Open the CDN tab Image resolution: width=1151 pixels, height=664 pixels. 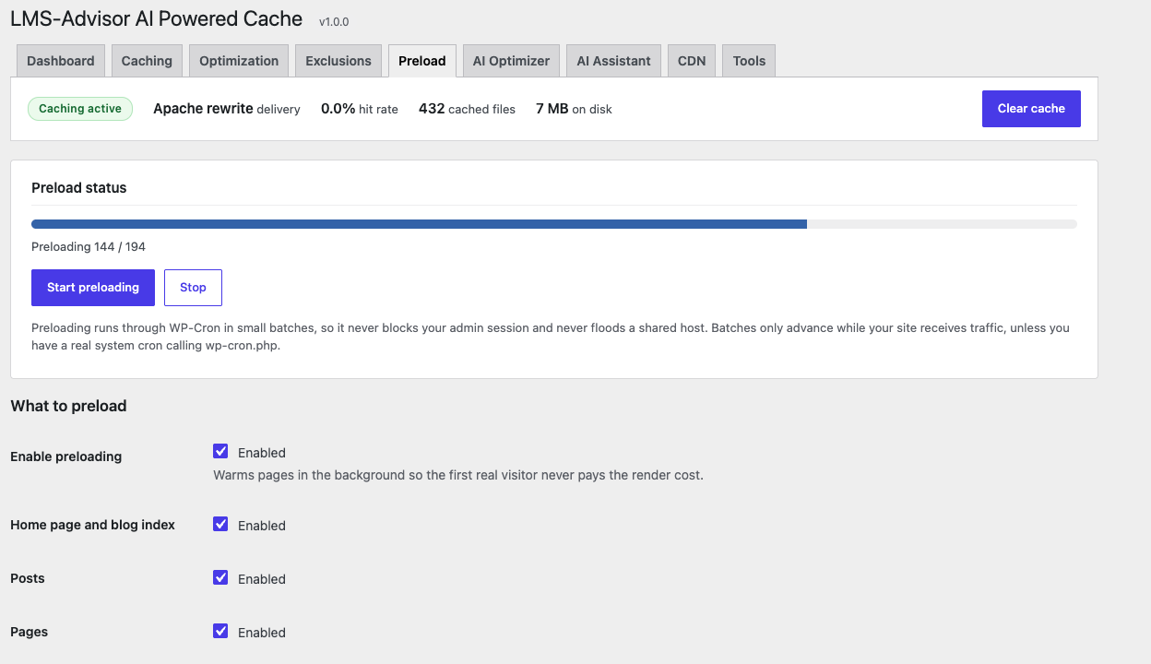point(692,61)
